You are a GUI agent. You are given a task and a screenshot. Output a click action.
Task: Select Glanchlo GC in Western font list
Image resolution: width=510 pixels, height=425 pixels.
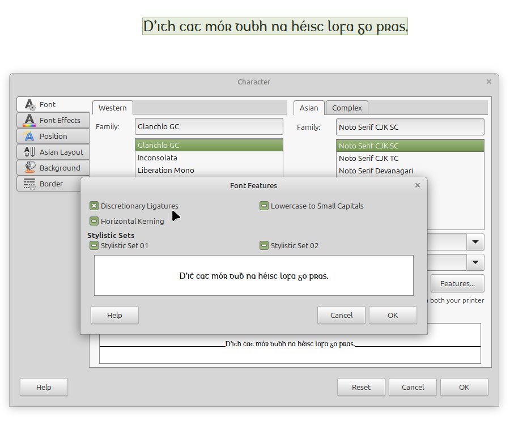(209, 146)
